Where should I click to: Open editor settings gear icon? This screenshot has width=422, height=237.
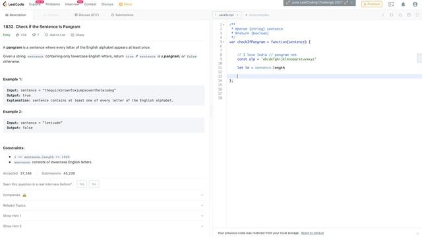409,15
